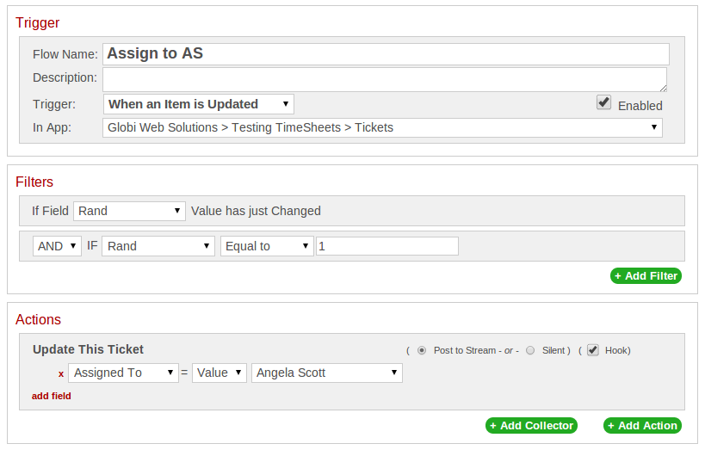Click the filter value input containing 1
This screenshot has height=450, width=705.
[387, 246]
